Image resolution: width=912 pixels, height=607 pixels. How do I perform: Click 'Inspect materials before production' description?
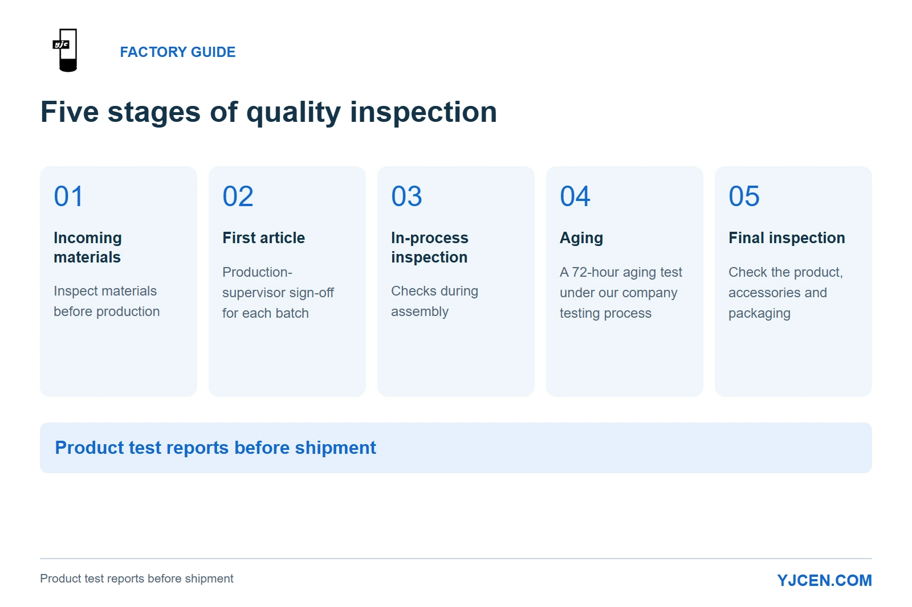pyautogui.click(x=107, y=301)
